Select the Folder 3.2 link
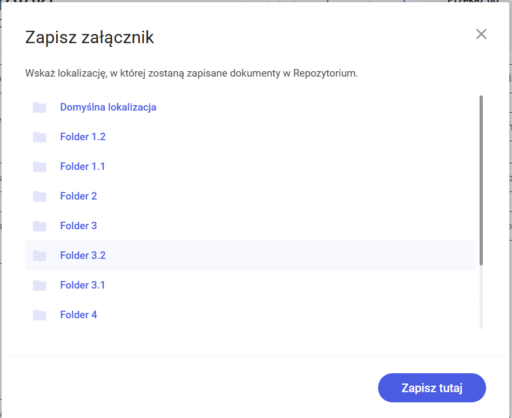 tap(83, 256)
